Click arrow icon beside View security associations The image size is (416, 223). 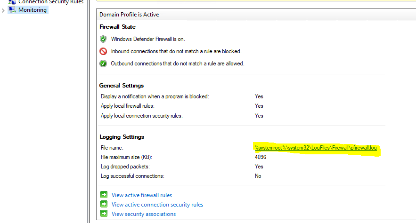[104, 214]
